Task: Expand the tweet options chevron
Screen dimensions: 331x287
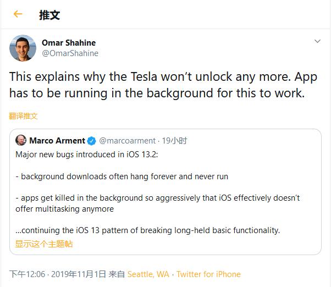Action: pos(317,42)
